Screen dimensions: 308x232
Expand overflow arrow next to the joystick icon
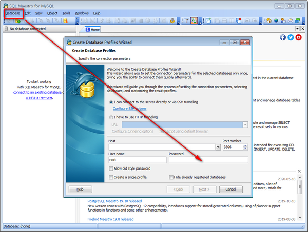pos(178,21)
